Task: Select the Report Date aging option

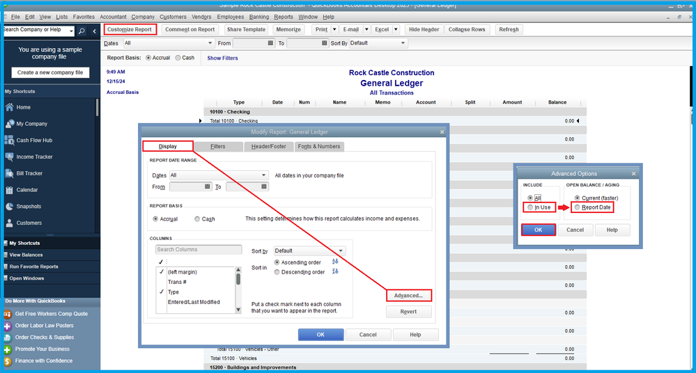Action: pos(577,207)
